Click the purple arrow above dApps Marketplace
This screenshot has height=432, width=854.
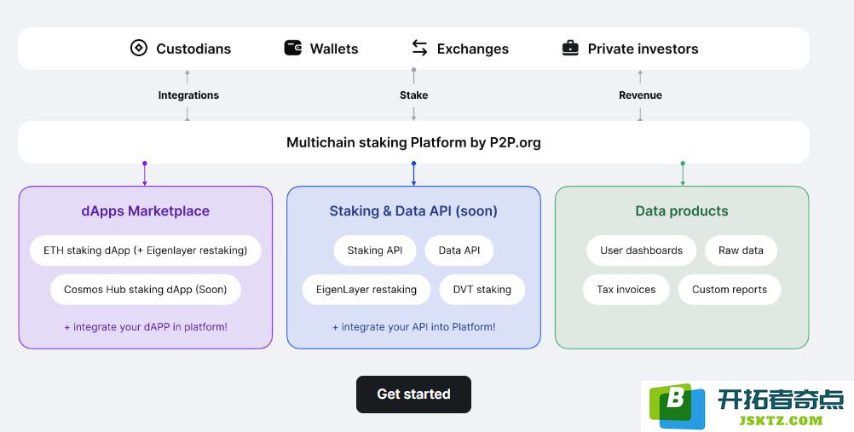144,174
